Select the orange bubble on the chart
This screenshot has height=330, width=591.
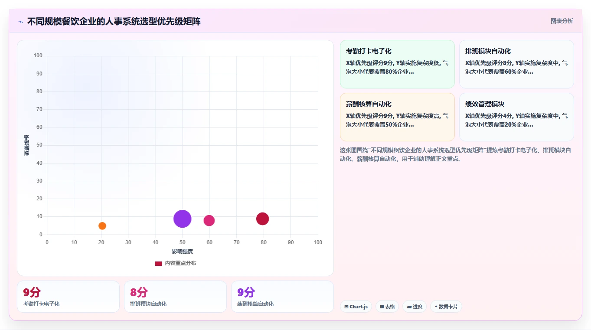(x=102, y=225)
